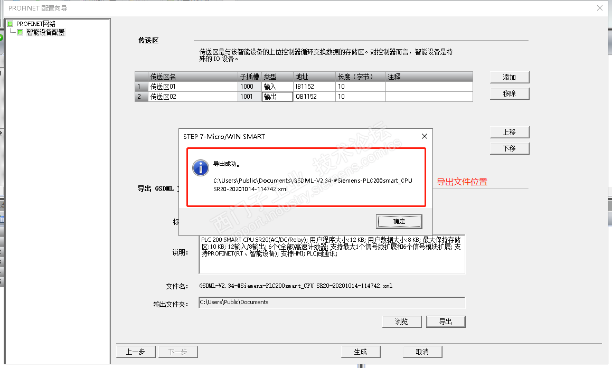Open the 输出 type cell of 传送区02

coord(277,97)
